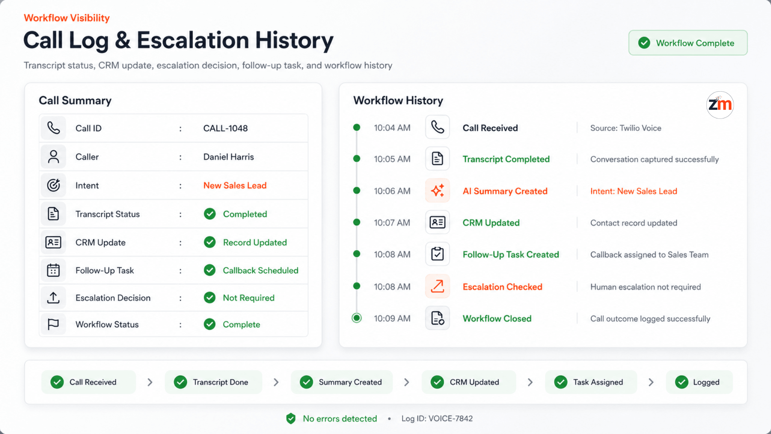
Task: Click the 10:06 AM timeline dot
Action: point(357,190)
